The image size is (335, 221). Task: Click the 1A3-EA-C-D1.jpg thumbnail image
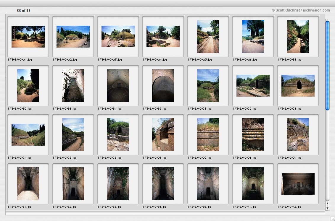point(163,135)
